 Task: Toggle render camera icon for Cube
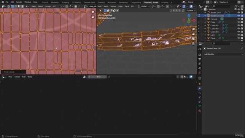click(x=242, y=22)
